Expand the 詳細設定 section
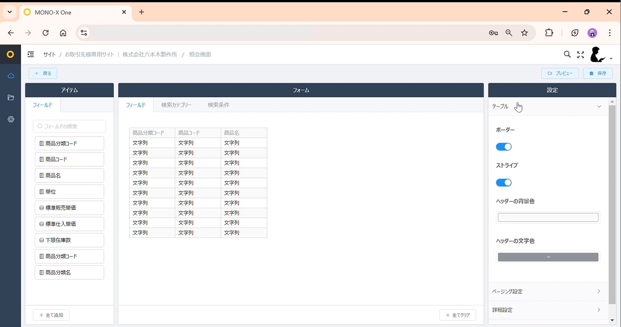The image size is (621, 327). [548, 309]
